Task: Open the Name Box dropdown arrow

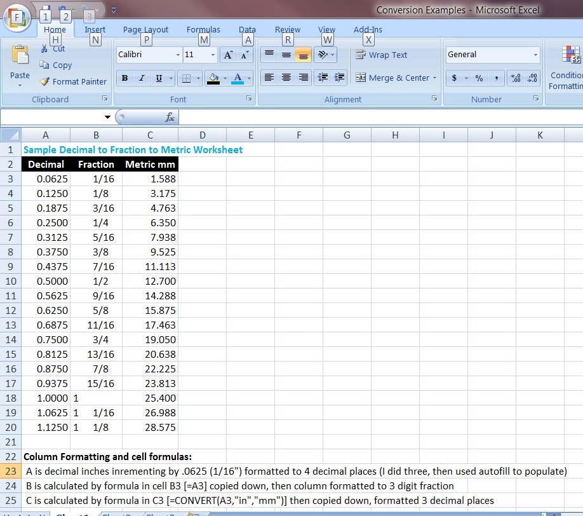Action: click(107, 117)
